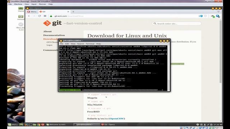230x129 pixels.
Task: Click the Nix/NixOS heading text
Action: (95, 105)
